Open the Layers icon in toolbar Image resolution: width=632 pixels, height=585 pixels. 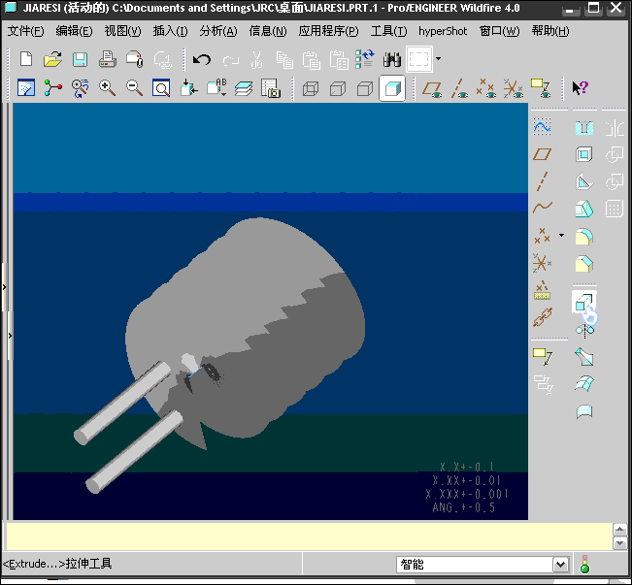click(x=244, y=88)
